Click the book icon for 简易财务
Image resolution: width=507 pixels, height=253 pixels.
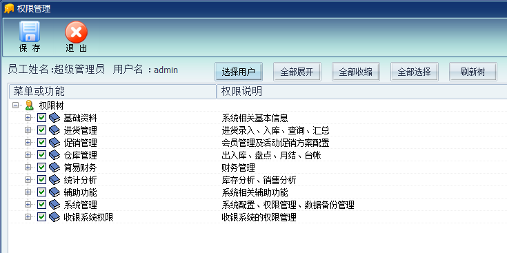point(54,168)
